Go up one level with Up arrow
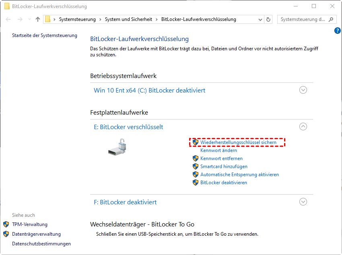The height and width of the screenshot is (255, 342). pyautogui.click(x=38, y=19)
